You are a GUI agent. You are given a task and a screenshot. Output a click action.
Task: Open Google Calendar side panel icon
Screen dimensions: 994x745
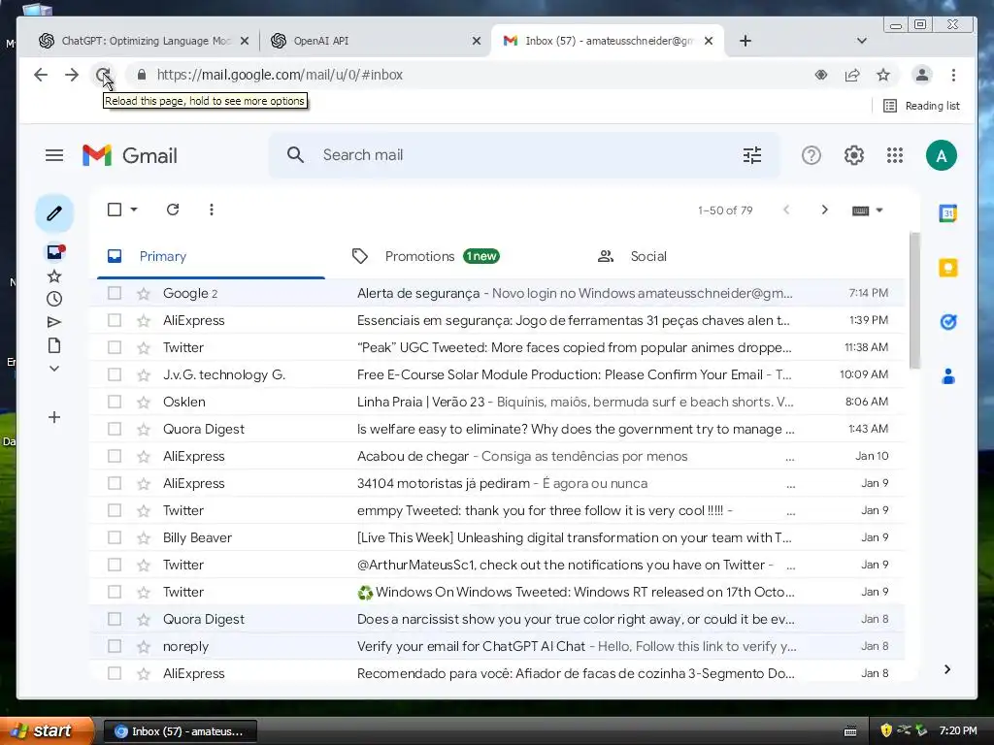point(948,213)
